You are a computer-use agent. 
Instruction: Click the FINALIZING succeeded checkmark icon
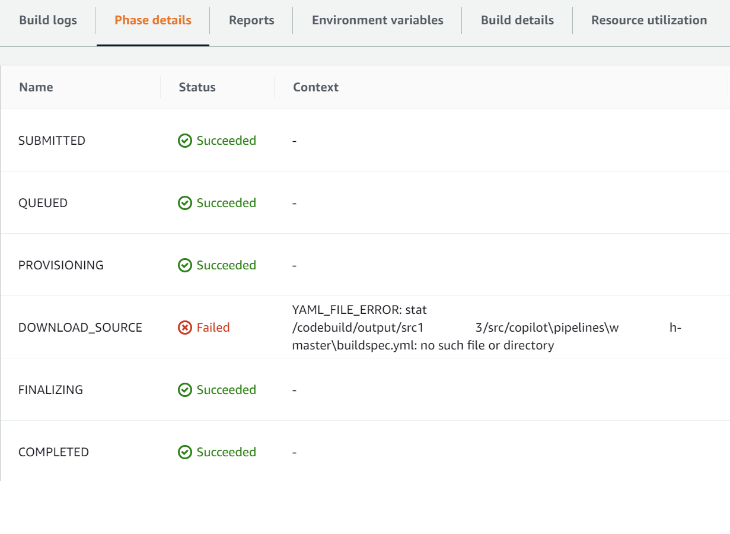pos(185,390)
